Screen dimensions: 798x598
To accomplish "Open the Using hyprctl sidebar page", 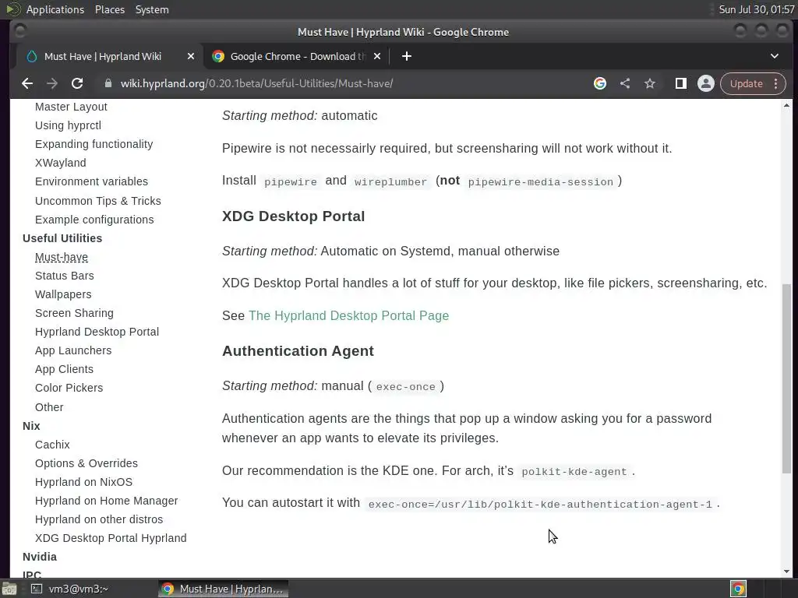I will pos(69,125).
